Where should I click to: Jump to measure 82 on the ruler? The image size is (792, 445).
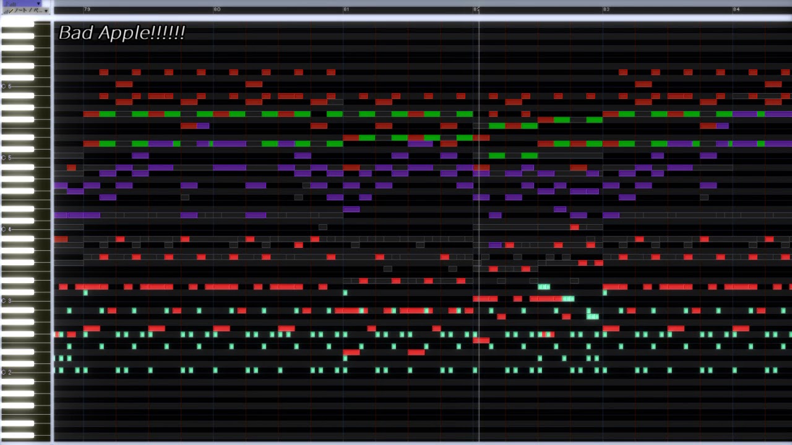(476, 9)
